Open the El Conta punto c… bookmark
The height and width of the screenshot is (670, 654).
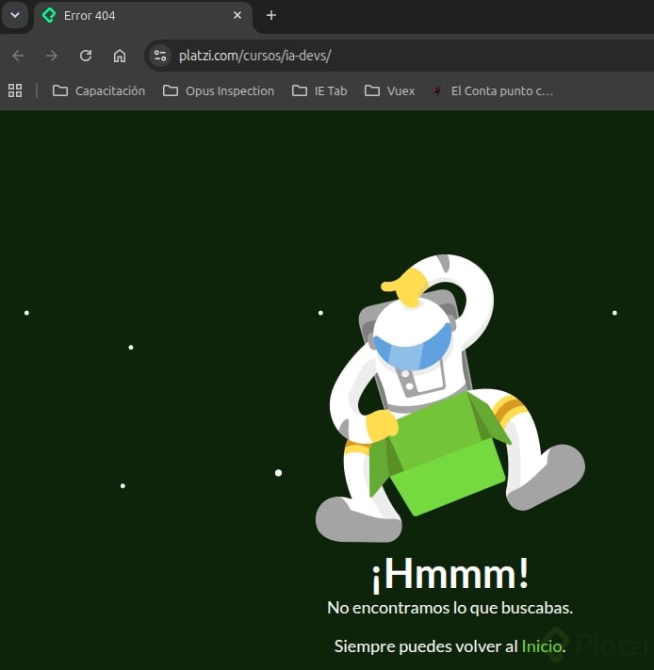click(492, 90)
